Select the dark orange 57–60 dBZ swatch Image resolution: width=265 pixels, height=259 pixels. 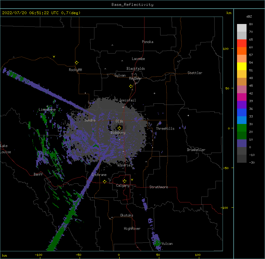(x=242, y=51)
